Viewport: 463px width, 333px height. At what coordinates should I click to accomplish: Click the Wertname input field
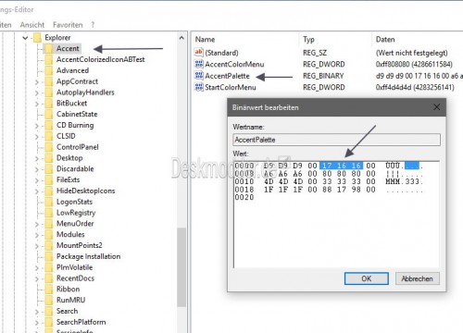pos(336,140)
